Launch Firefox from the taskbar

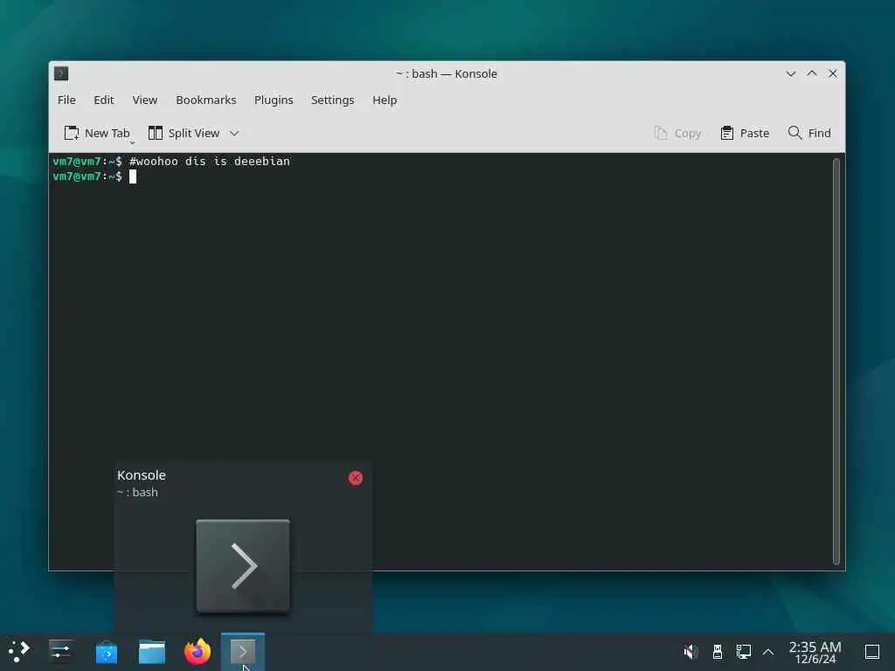coord(198,652)
